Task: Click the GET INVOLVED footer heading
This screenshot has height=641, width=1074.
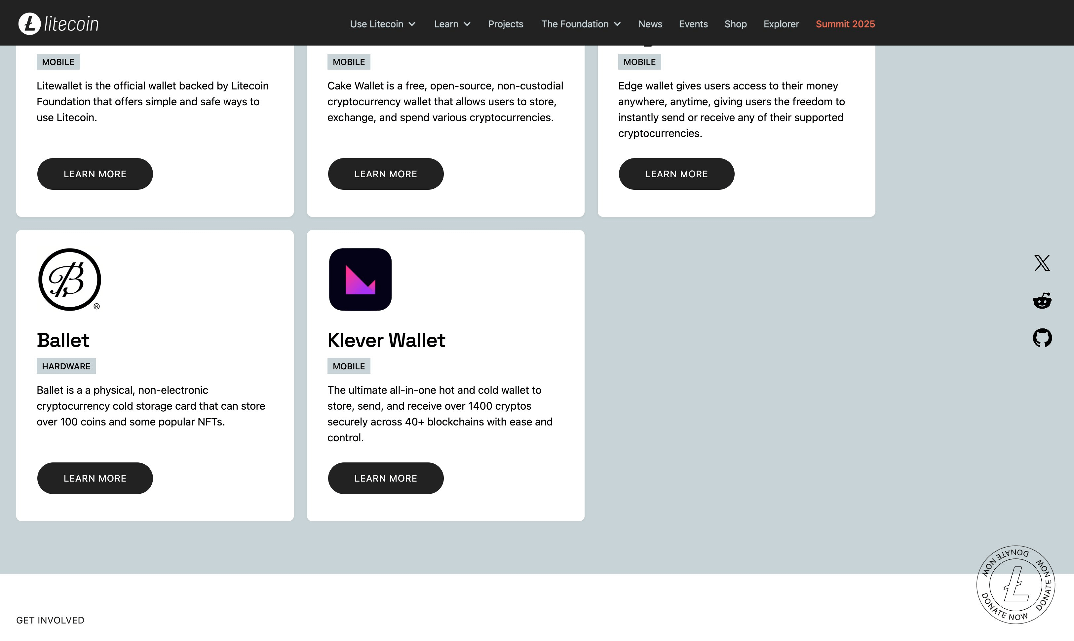Action: tap(50, 620)
